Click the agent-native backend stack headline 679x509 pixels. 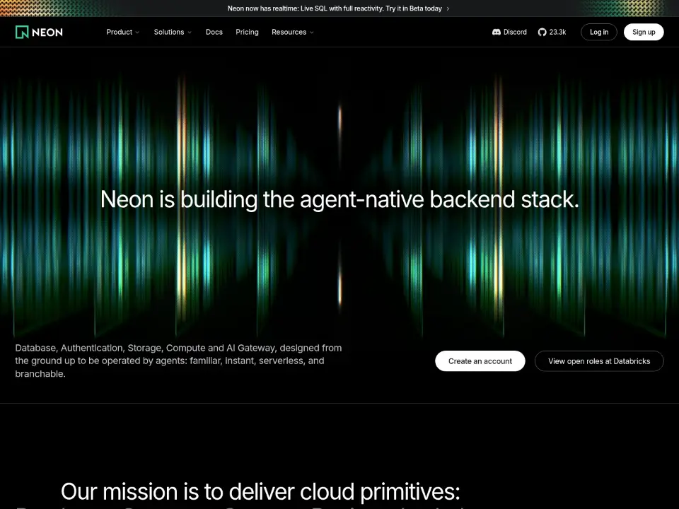tap(339, 199)
